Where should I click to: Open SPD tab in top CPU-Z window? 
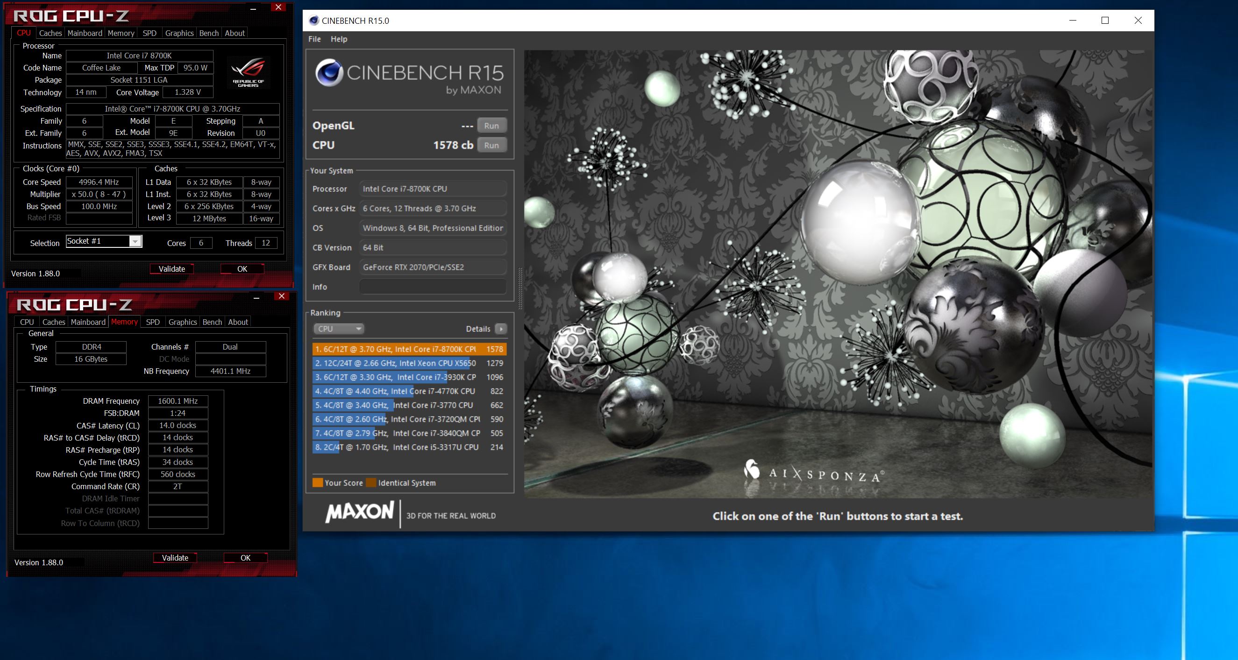149,33
